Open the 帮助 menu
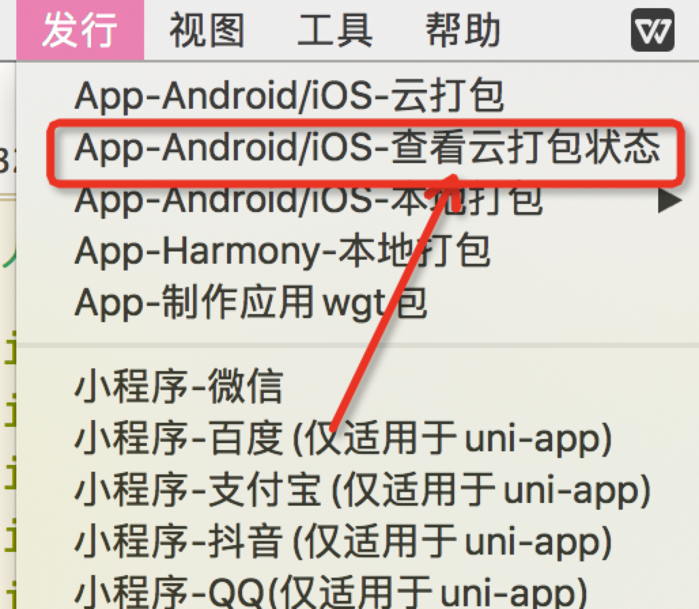 [x=463, y=30]
